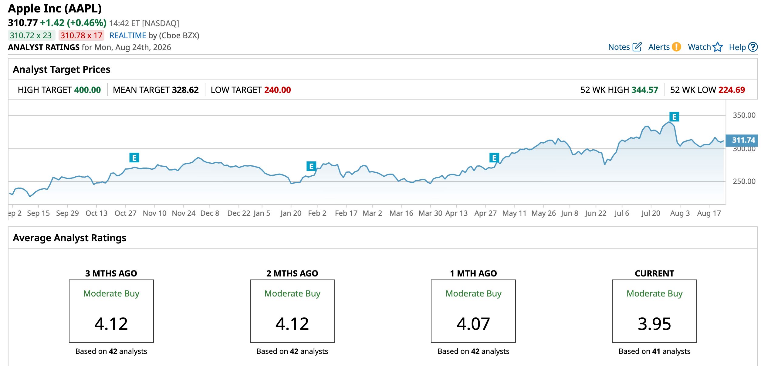Viewport: 761px width, 366px height.
Task: Click the Aug 17 date axis label
Action: click(709, 213)
